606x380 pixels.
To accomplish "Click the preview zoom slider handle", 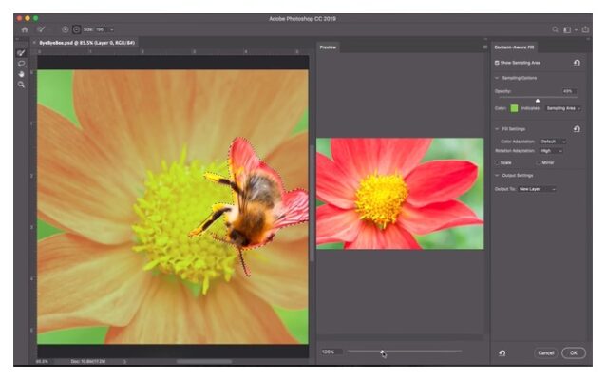I will tap(382, 351).
